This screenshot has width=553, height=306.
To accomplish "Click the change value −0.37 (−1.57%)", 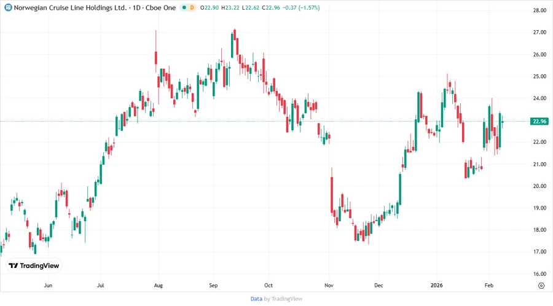I will 301,7.
